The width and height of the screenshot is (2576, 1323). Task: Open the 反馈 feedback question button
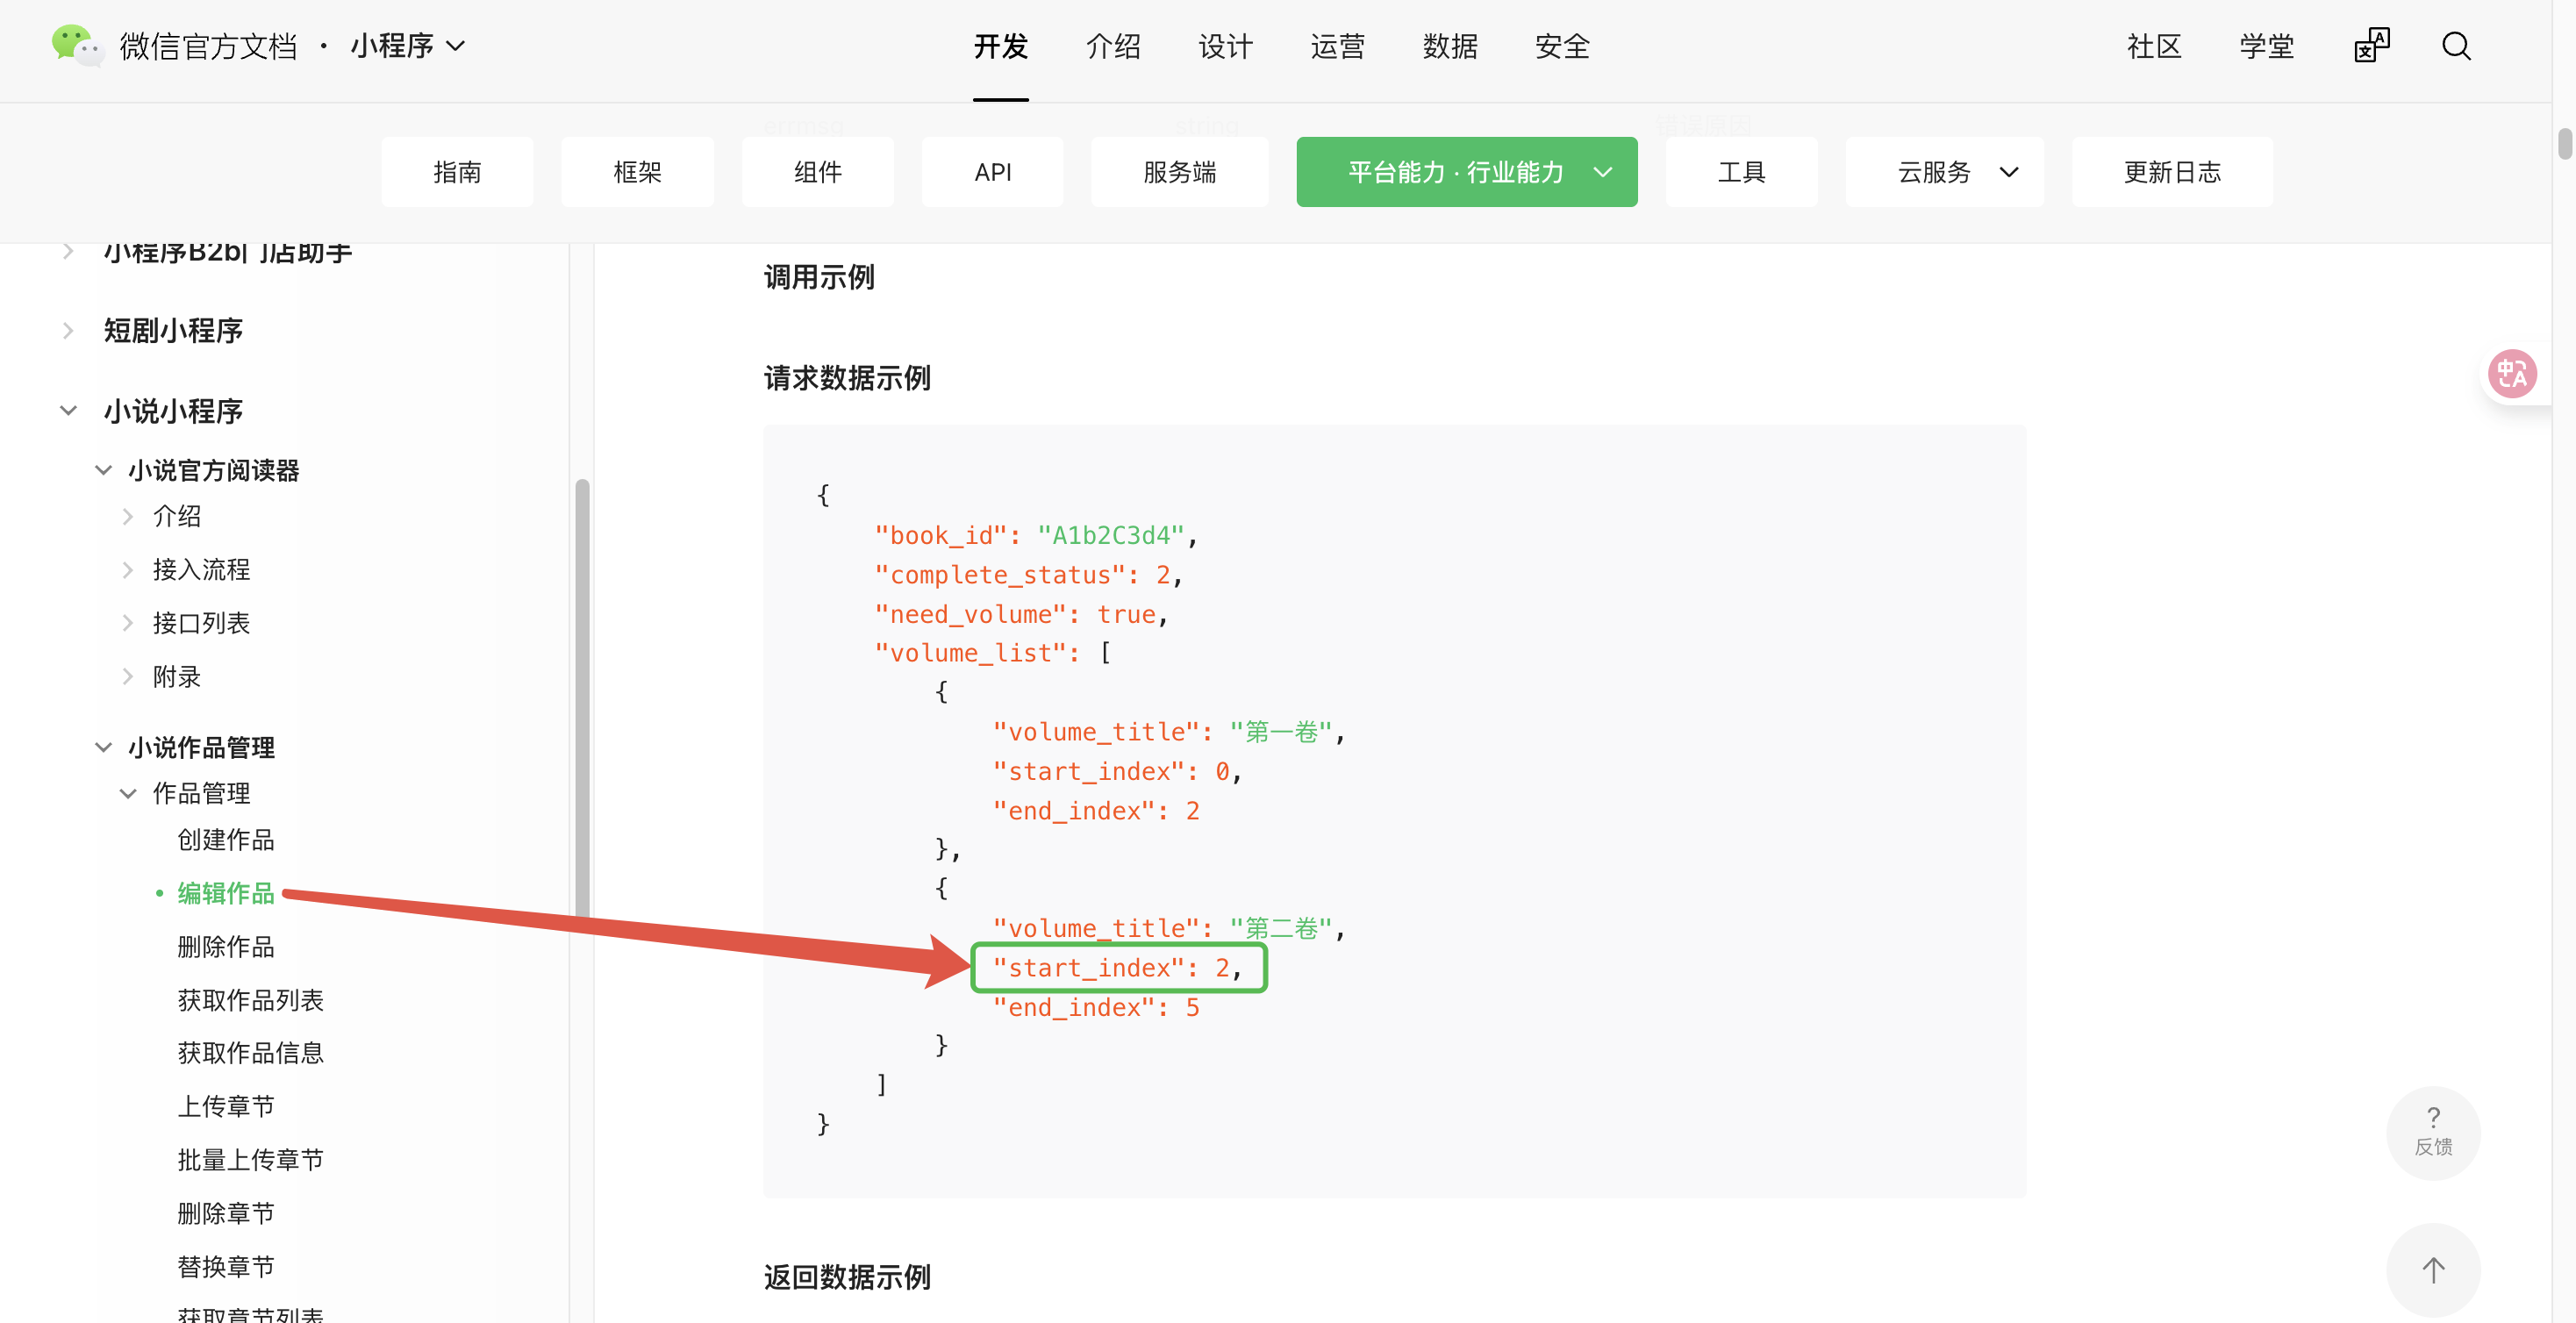(2432, 1131)
